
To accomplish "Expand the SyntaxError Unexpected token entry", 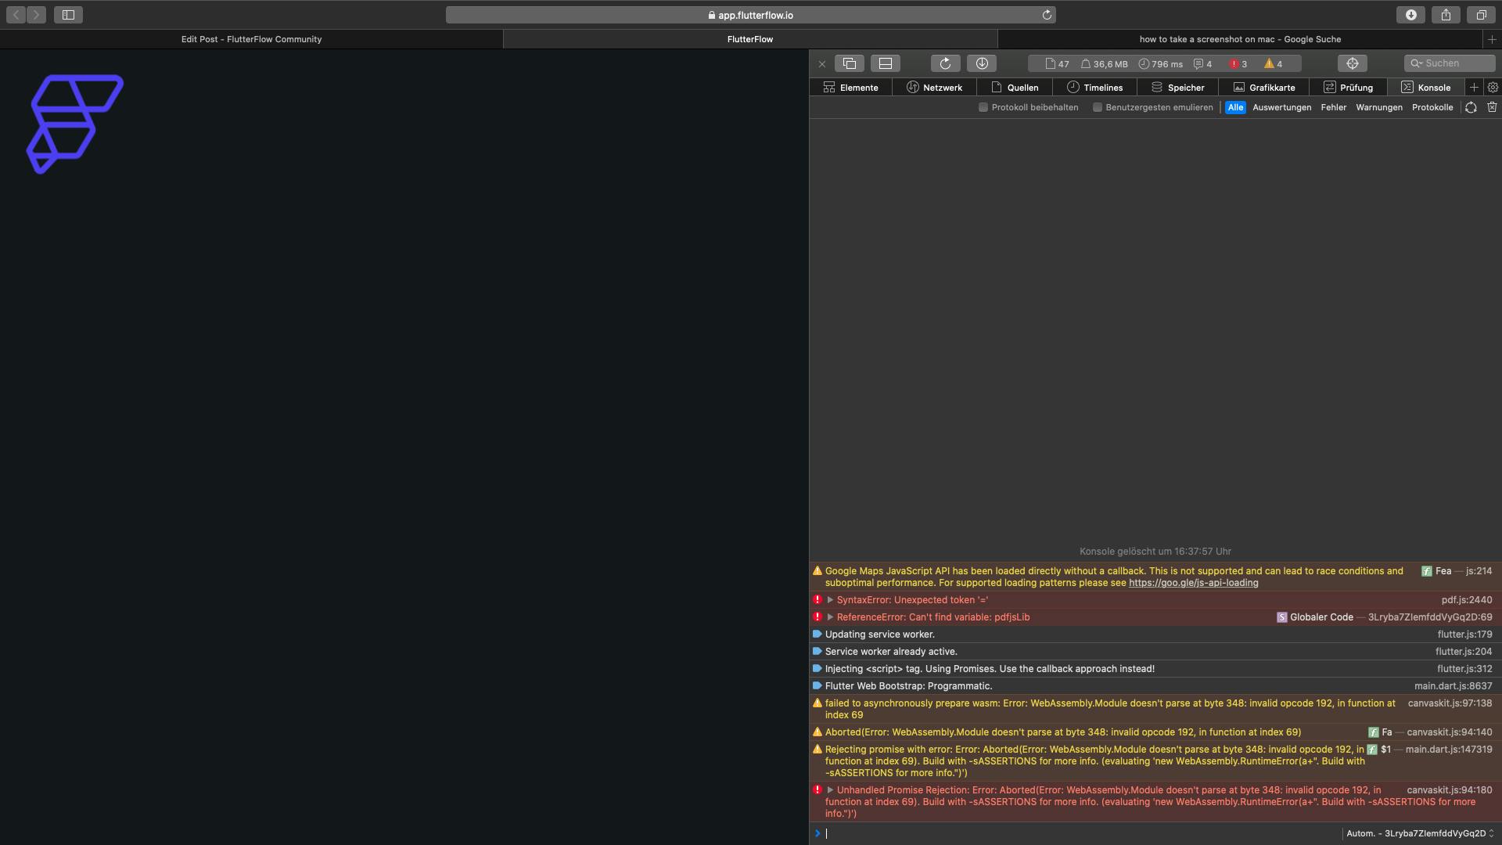I will tap(830, 600).
